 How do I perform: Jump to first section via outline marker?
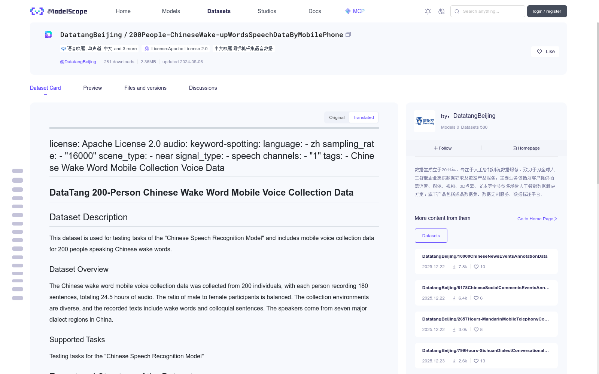pyautogui.click(x=18, y=171)
